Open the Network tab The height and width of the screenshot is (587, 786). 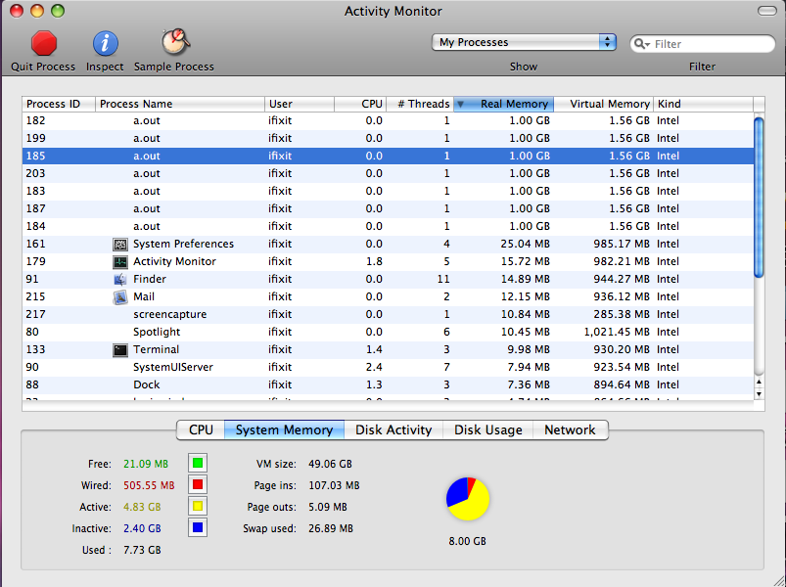[570, 429]
